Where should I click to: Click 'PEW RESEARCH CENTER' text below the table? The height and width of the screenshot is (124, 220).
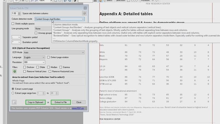pyautogui.click(x=110, y=119)
